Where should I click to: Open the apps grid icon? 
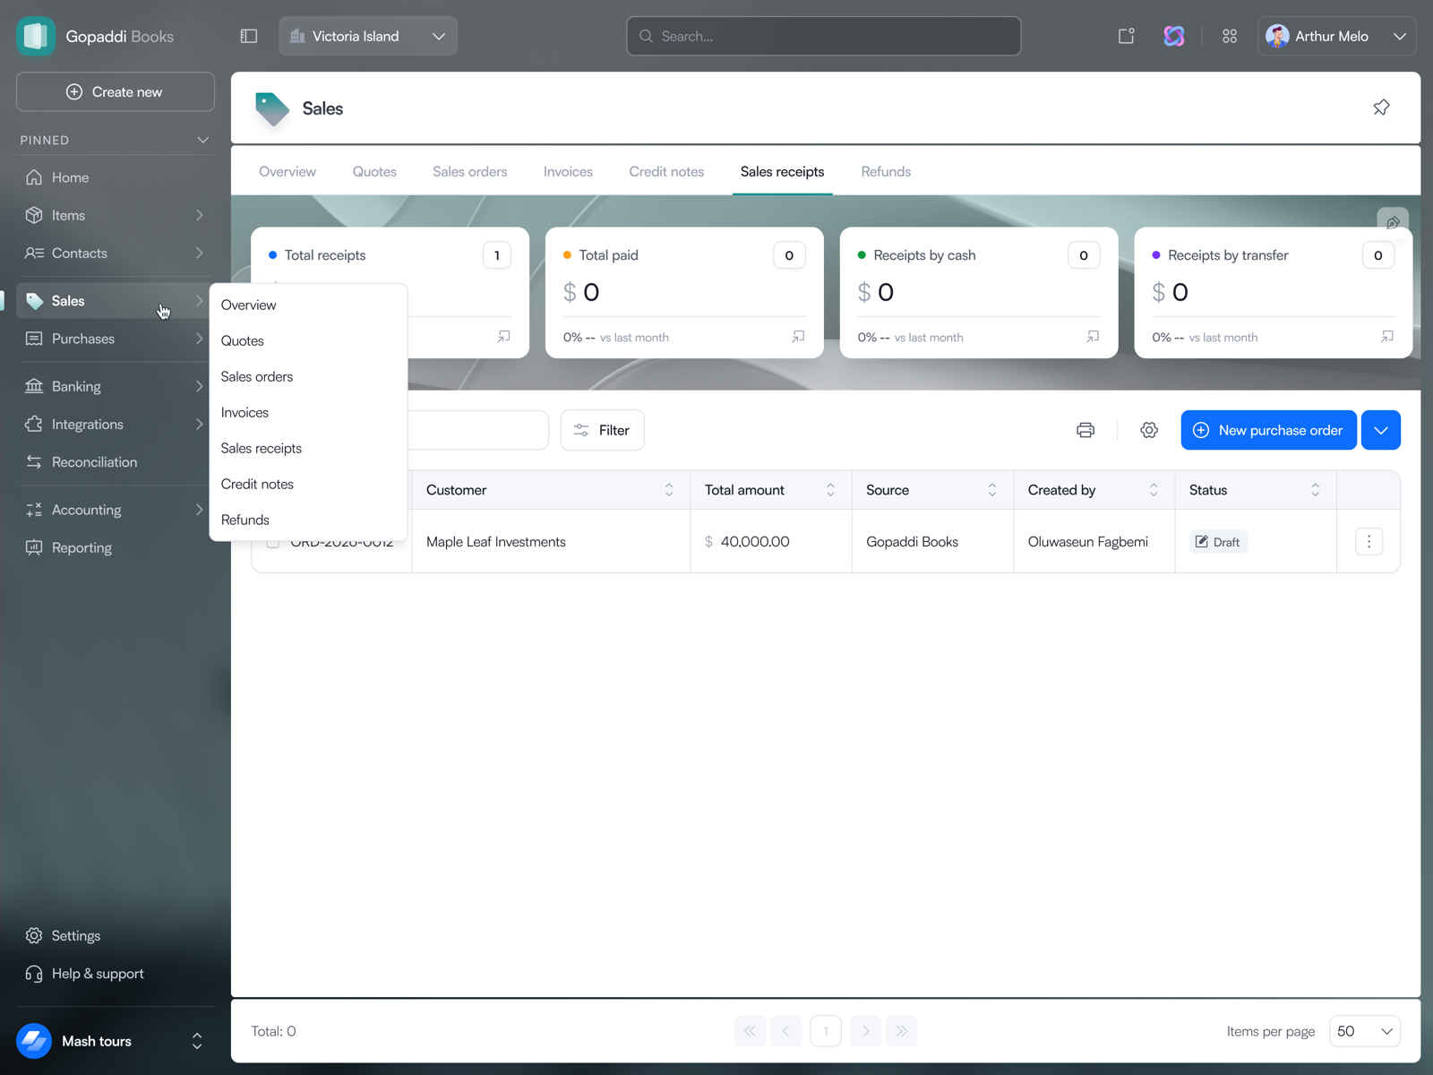coord(1230,36)
